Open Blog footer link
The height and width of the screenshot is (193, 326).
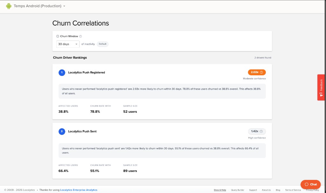coord(278,190)
